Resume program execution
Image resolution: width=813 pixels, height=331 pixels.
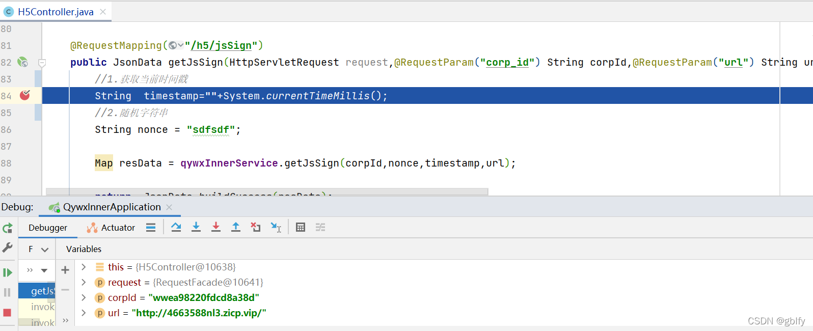7,272
